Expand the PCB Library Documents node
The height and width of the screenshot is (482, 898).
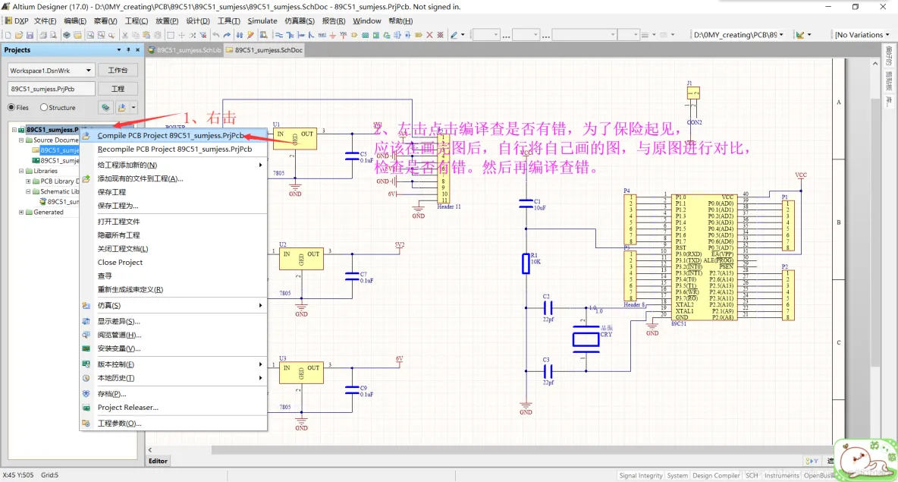point(28,181)
